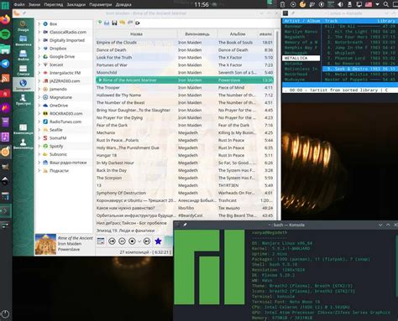Toggle the blue star love button
This screenshot has width=398, height=321.
tap(158, 241)
